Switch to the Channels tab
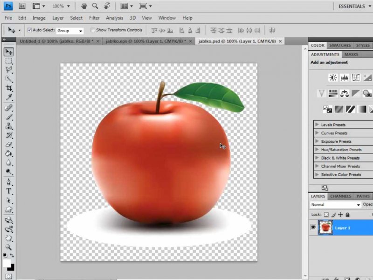The image size is (373, 280). [x=340, y=196]
